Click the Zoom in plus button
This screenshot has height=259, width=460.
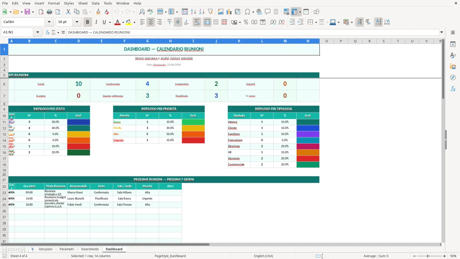445,256
